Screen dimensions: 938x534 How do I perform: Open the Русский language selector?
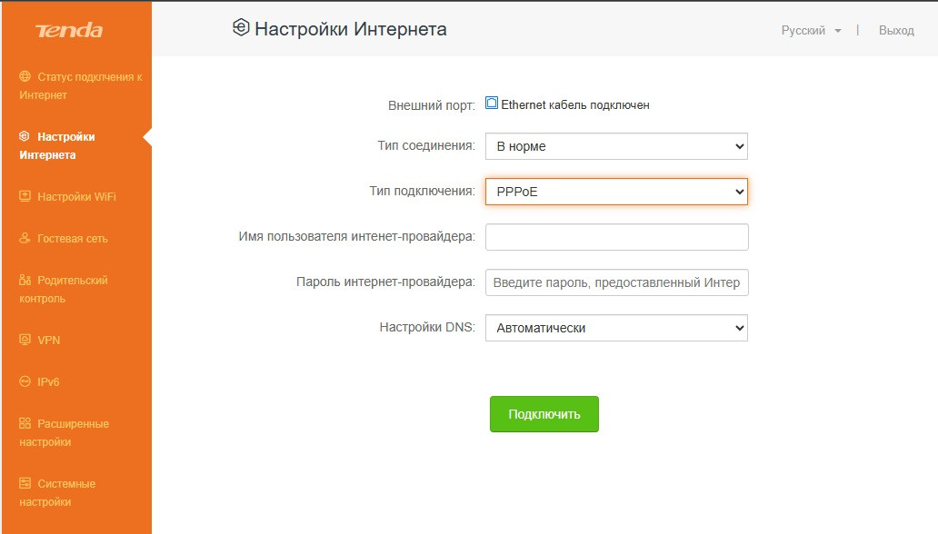(811, 31)
